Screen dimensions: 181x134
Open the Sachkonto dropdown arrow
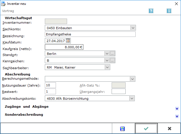click(x=133, y=28)
